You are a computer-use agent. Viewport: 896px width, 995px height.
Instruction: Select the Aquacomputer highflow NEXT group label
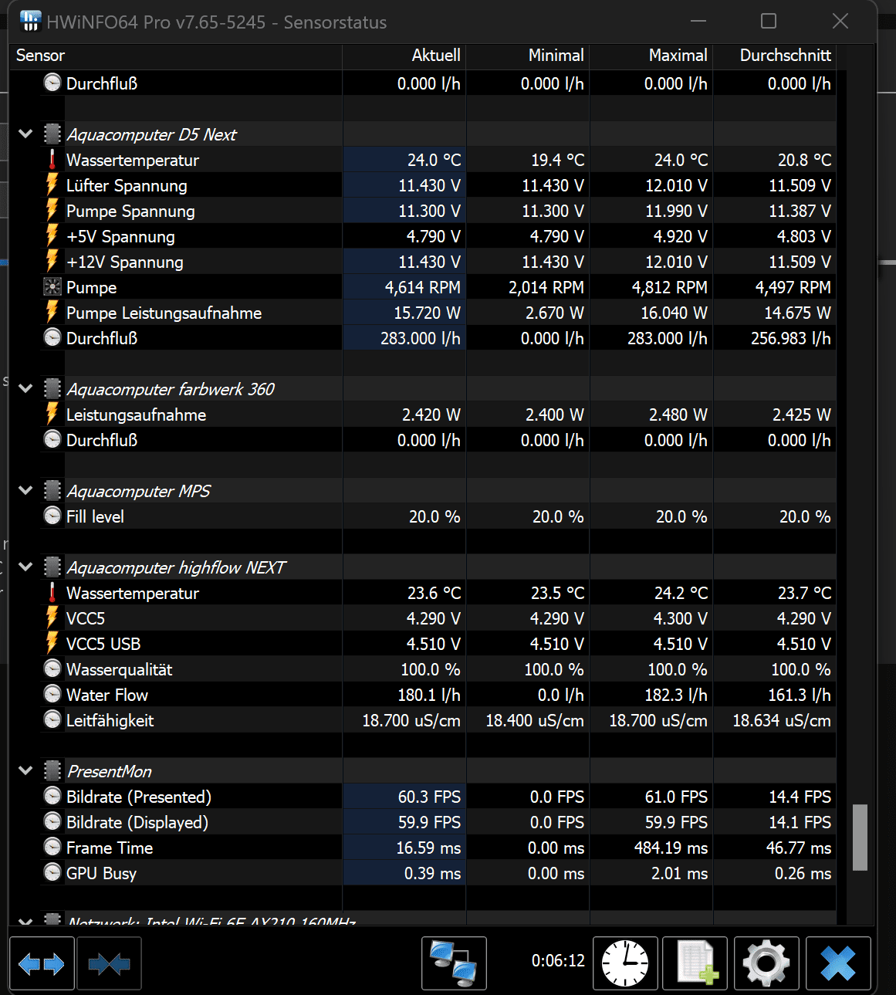(176, 567)
